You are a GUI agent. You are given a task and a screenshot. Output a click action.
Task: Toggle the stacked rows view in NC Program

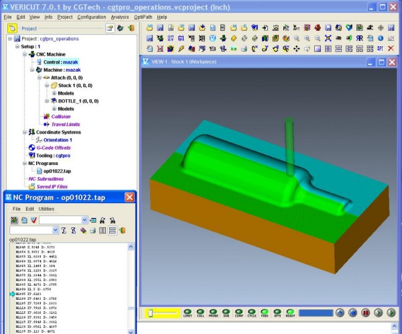[113, 231]
